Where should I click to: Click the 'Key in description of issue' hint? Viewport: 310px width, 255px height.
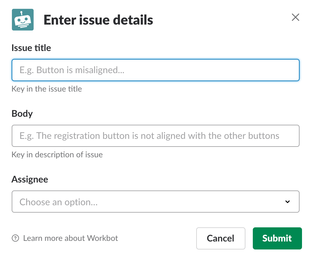click(x=57, y=155)
